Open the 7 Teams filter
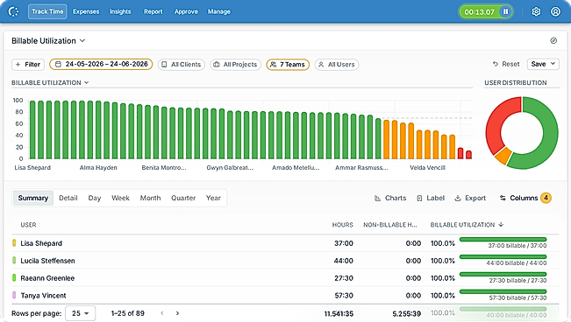 (x=288, y=65)
